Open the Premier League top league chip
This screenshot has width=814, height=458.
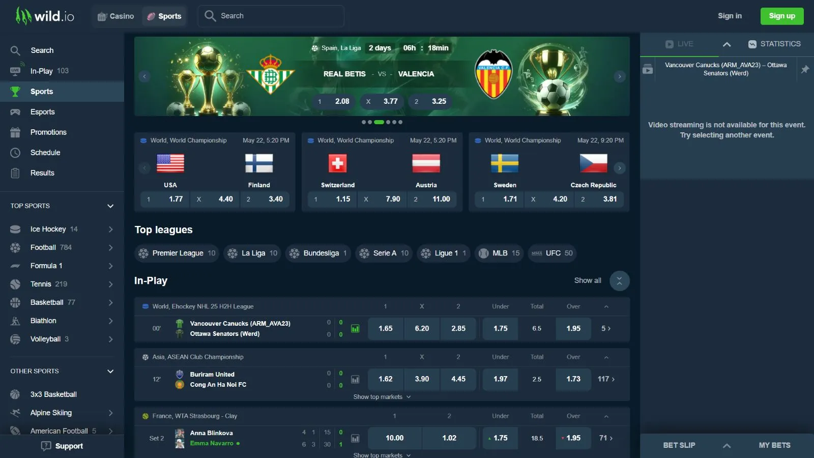[177, 253]
